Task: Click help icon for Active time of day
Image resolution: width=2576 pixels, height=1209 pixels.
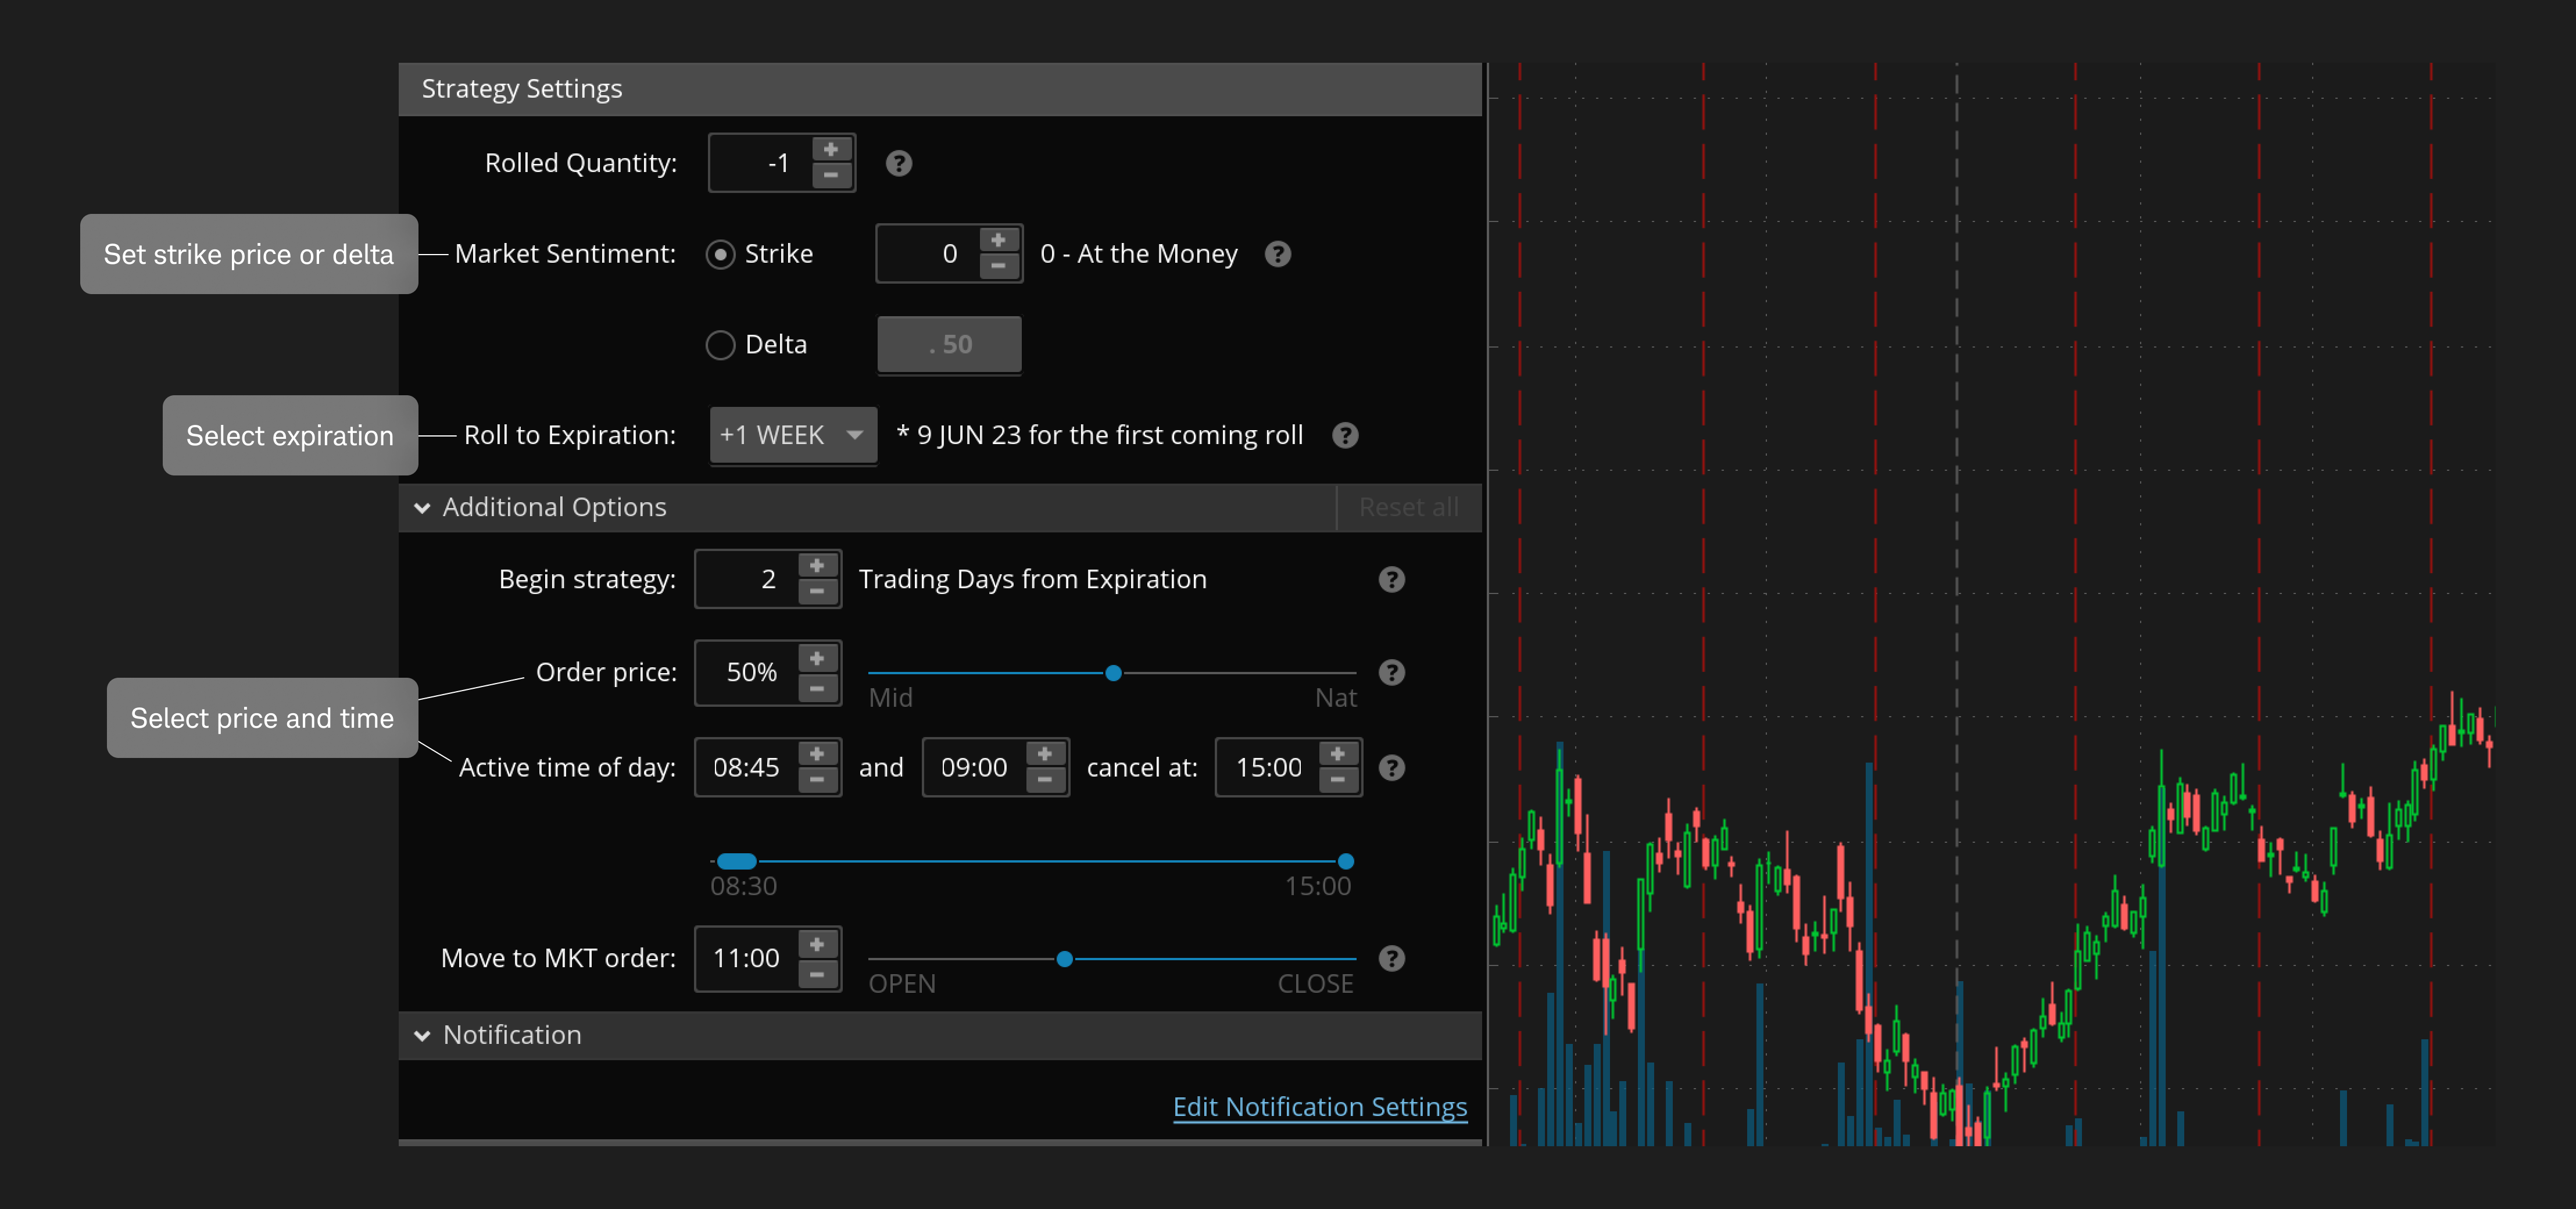Action: tap(1391, 767)
